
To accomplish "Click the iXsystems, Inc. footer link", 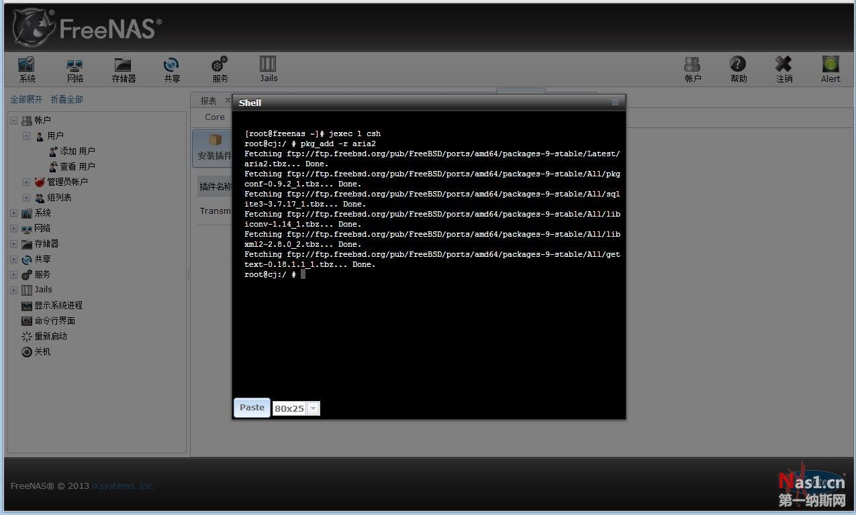I will click(x=124, y=486).
